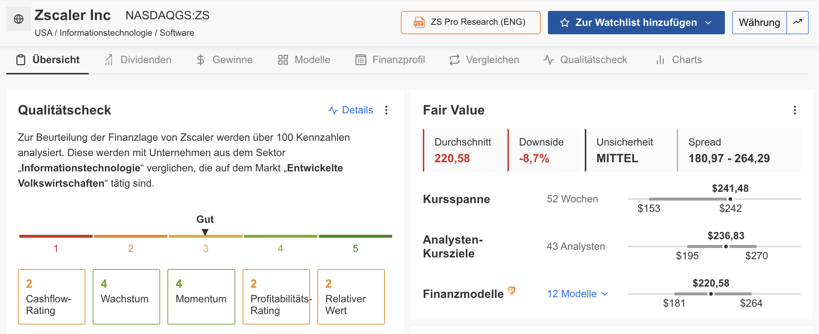Image resolution: width=819 pixels, height=334 pixels.
Task: Expand the 12 Modelle dropdown
Action: (578, 294)
